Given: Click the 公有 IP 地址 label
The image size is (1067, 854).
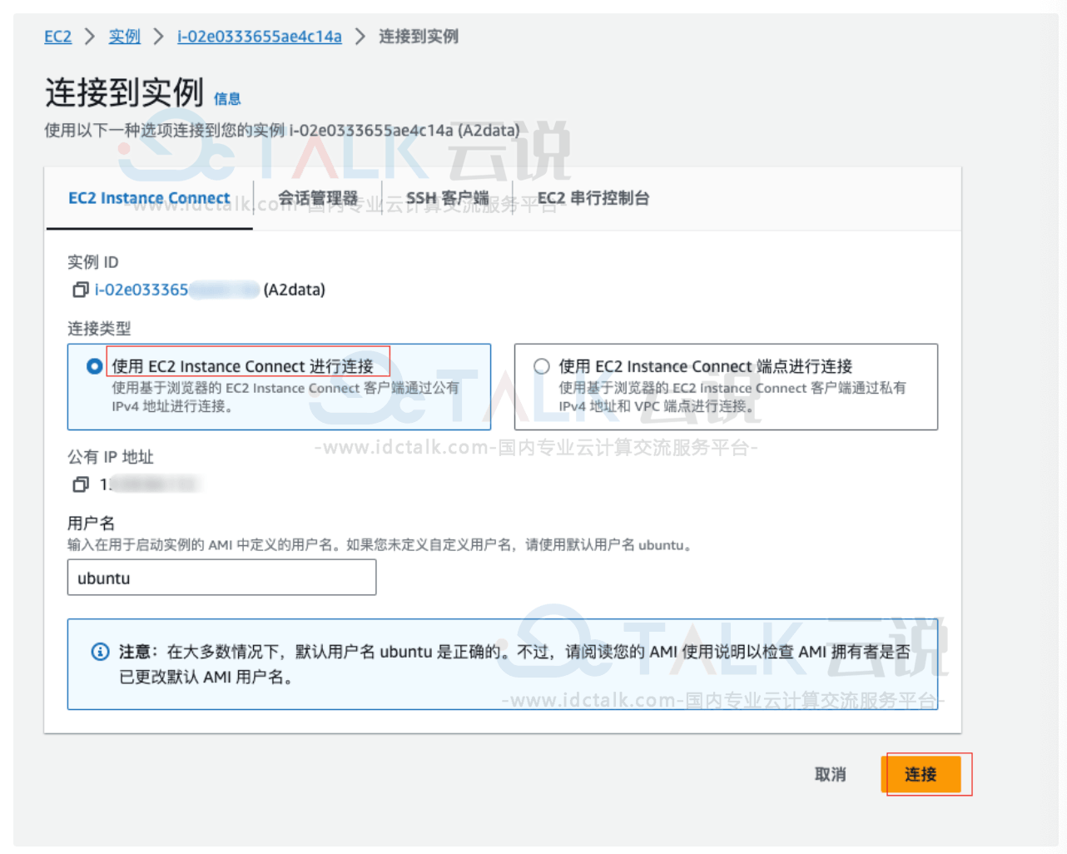Looking at the screenshot, I should click(111, 457).
